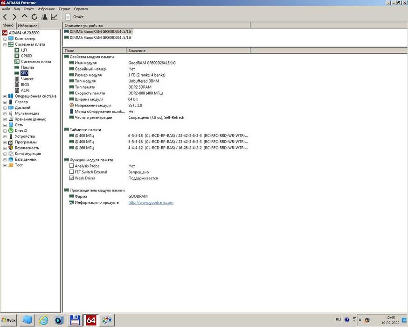Select the Чипсет icon
The width and height of the screenshot is (408, 327).
coord(17,79)
